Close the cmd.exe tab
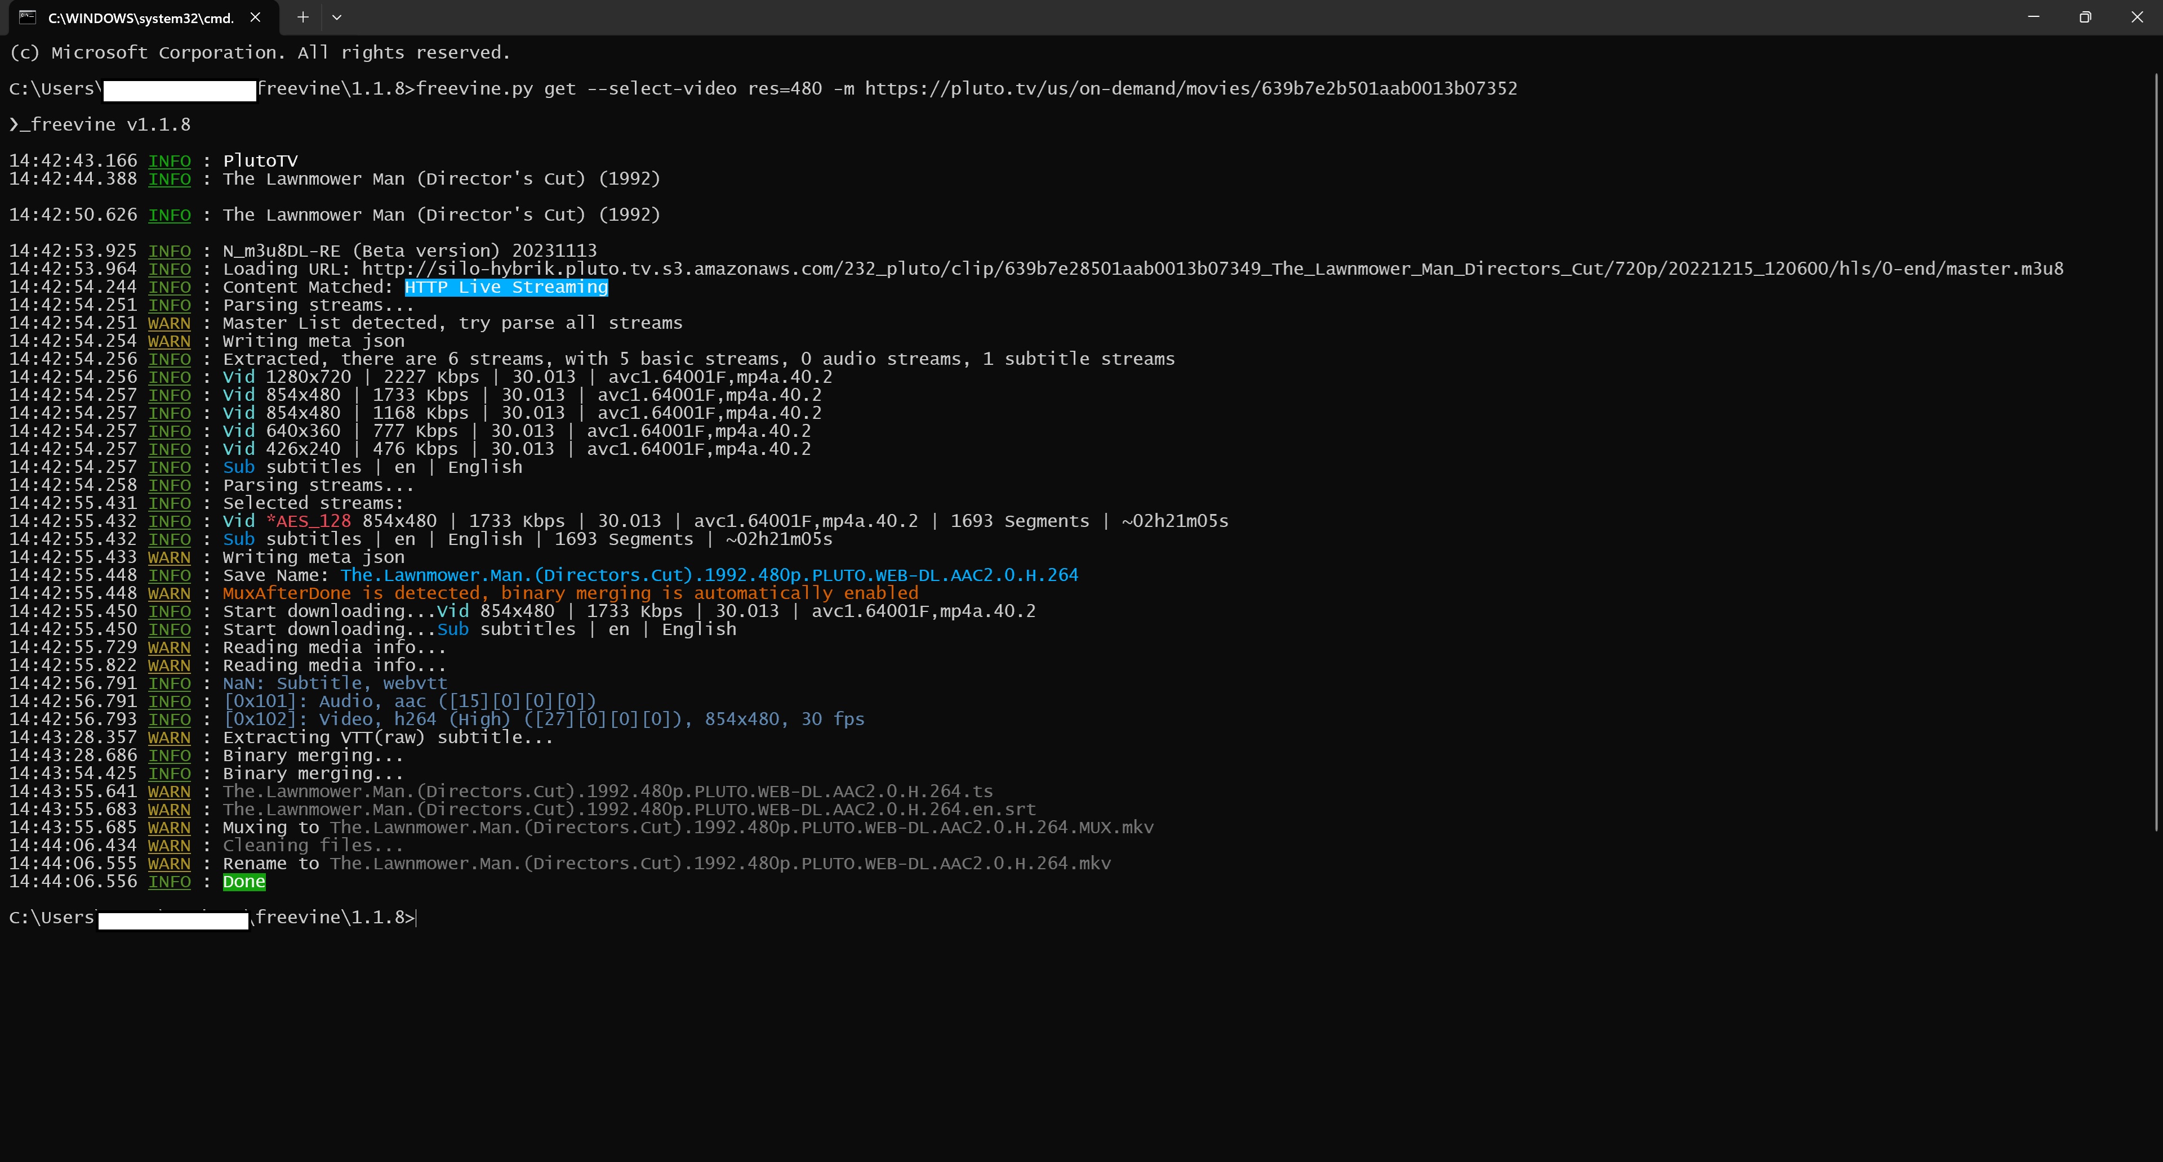2163x1162 pixels. click(255, 17)
